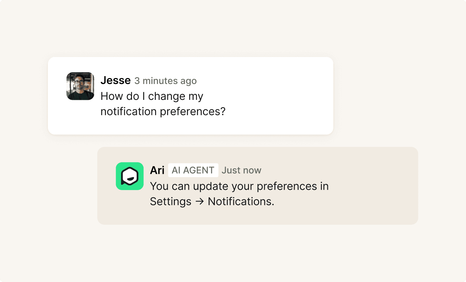The width and height of the screenshot is (466, 282).
Task: Click the arrow between Settings and Notifications
Action: 200,202
